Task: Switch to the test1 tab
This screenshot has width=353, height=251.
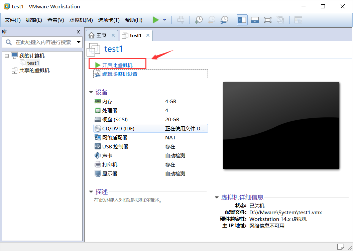Action: (136, 35)
